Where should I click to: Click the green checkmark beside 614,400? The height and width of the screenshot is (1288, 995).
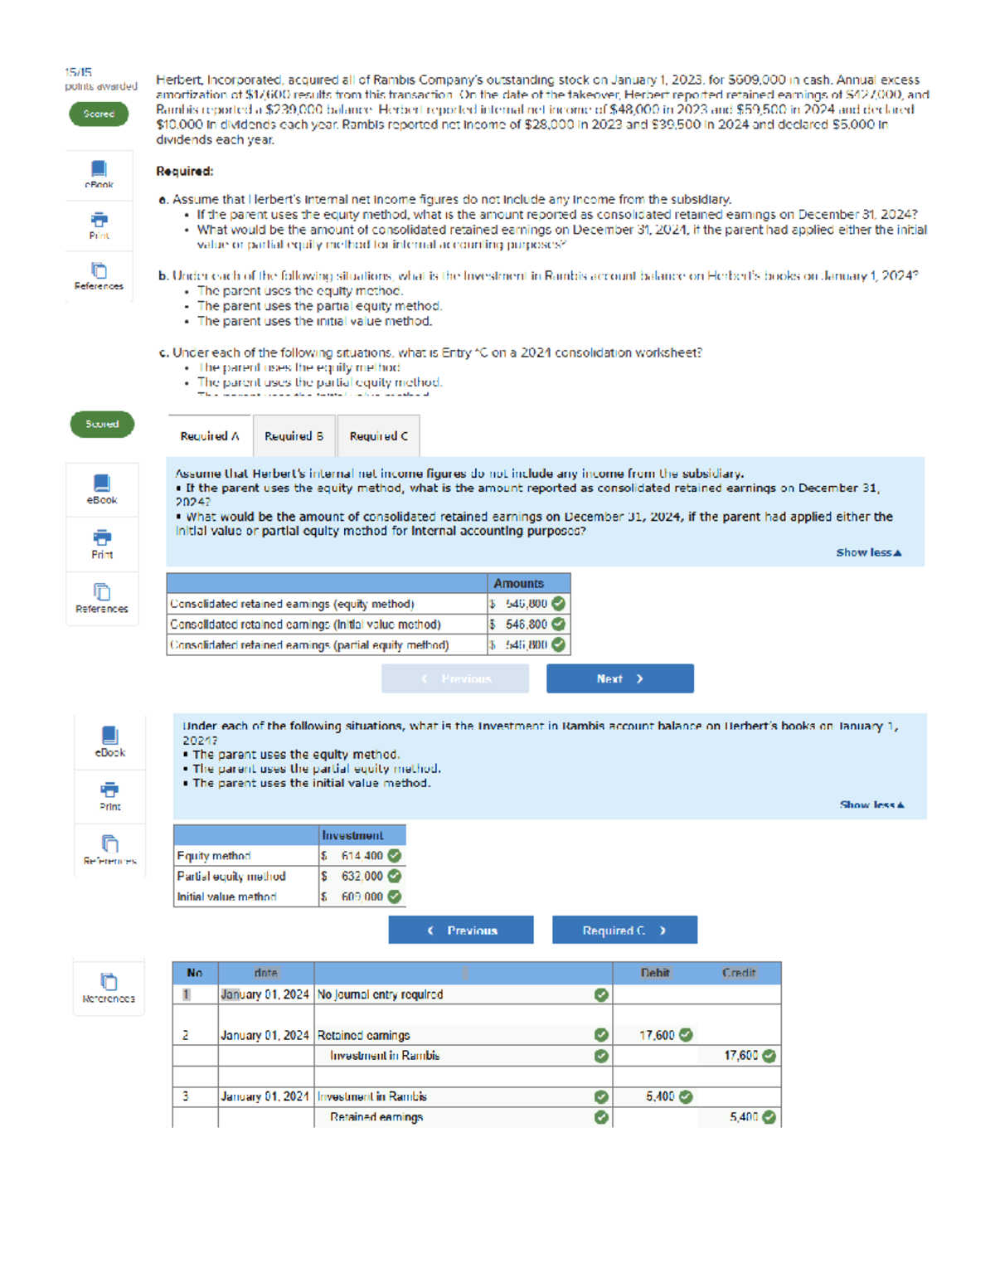coord(392,855)
